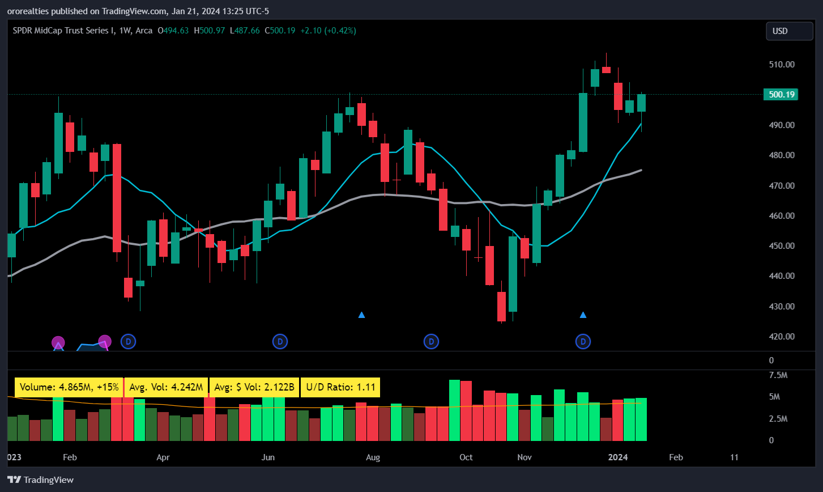Click the 480.00 price axis label
823x492 pixels.
click(x=781, y=155)
